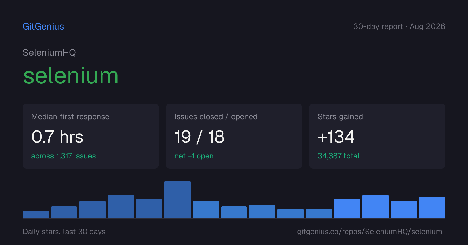Click the GitGenius brand link
The width and height of the screenshot is (468, 245).
click(43, 26)
